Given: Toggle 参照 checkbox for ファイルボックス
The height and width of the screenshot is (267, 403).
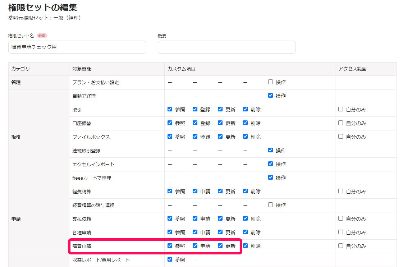Looking at the screenshot, I should [x=170, y=136].
